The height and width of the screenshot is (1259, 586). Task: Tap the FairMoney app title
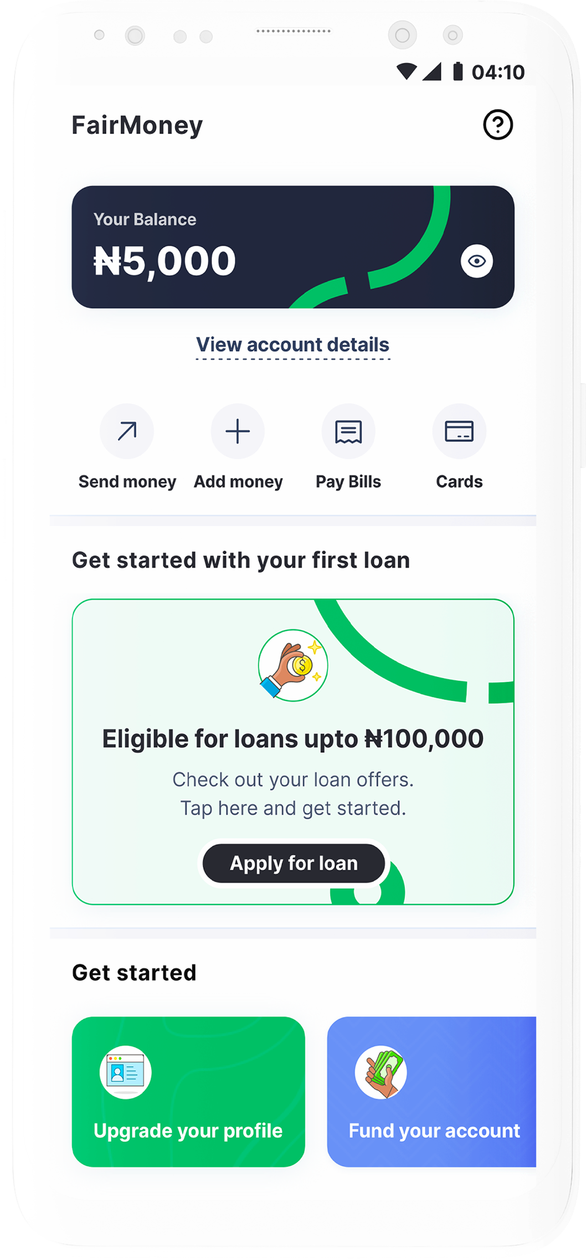[137, 126]
